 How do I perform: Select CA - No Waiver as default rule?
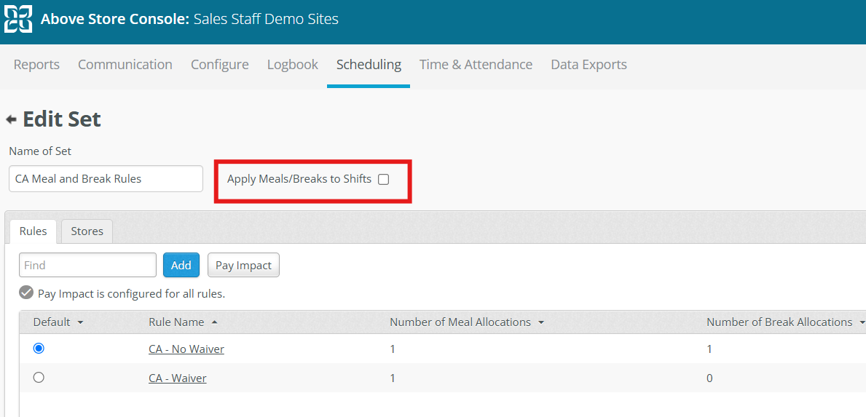tap(39, 349)
